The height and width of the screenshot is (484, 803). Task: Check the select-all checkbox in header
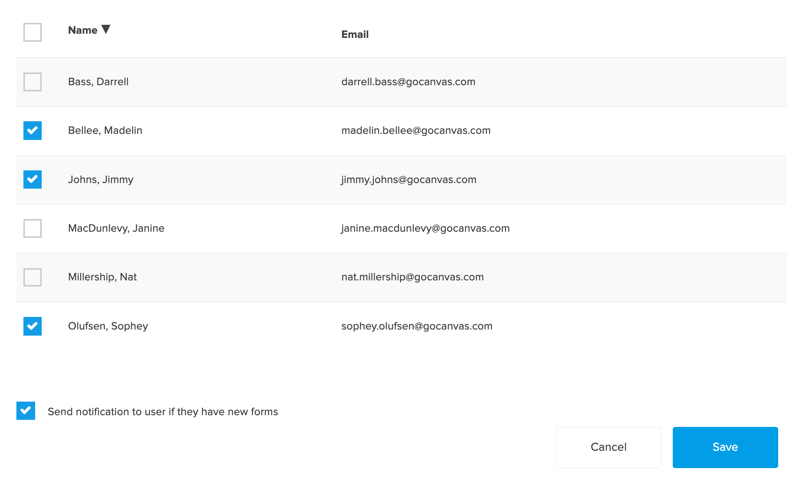pyautogui.click(x=32, y=32)
